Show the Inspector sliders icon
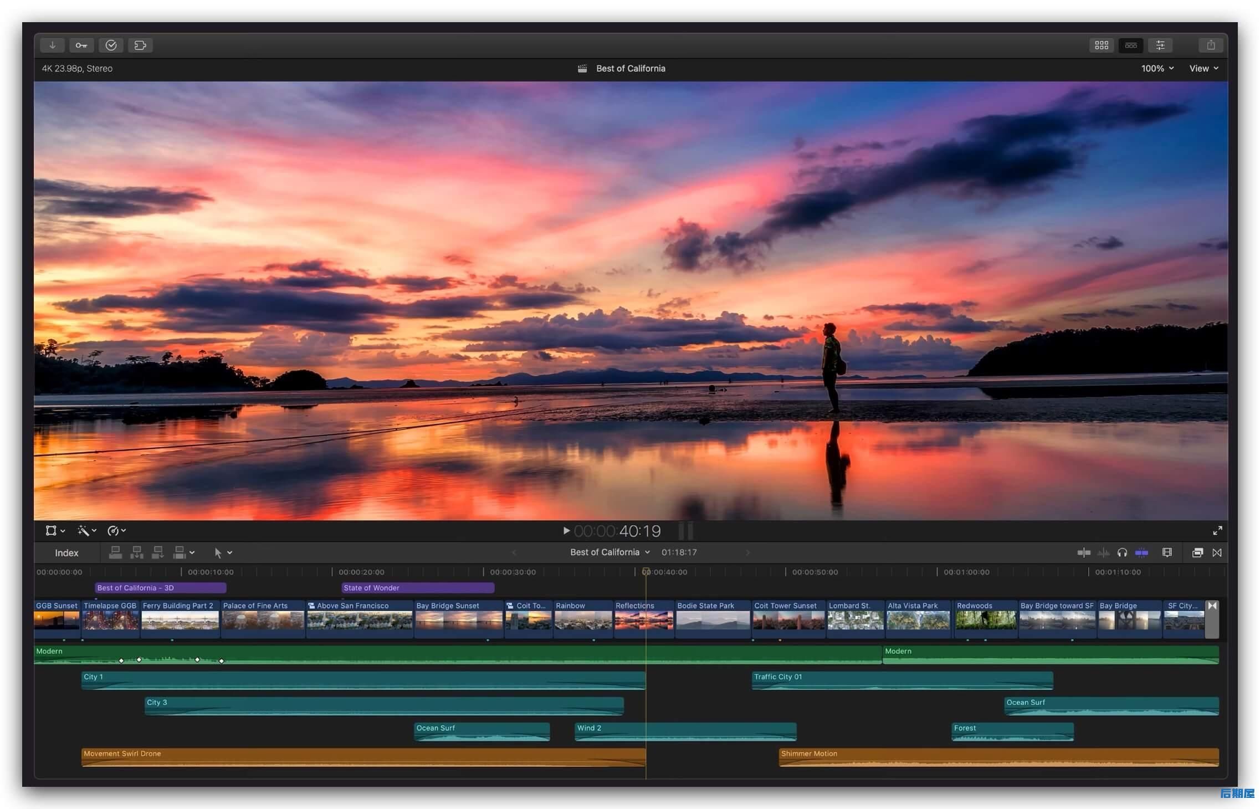The image size is (1260, 809). tap(1160, 45)
